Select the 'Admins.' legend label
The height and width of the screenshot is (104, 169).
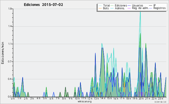pyautogui.click(x=120, y=8)
